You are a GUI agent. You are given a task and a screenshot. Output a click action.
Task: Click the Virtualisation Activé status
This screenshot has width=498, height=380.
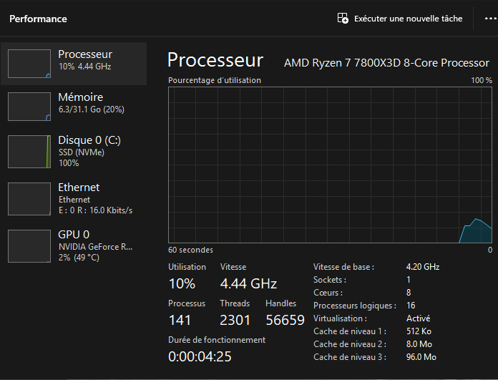(x=418, y=318)
